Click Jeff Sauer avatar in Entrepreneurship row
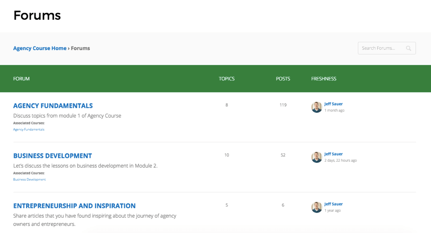Viewport: 431px width, 233px height. click(x=316, y=207)
